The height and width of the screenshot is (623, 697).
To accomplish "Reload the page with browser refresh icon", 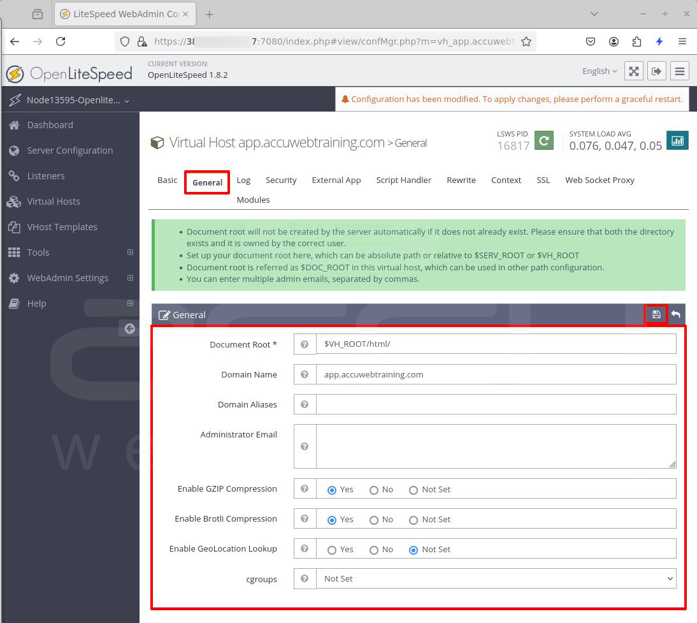I will point(61,41).
